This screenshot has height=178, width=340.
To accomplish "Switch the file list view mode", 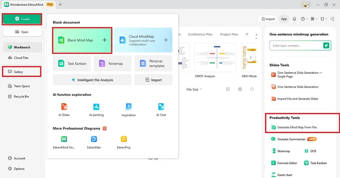I will coord(228,89).
